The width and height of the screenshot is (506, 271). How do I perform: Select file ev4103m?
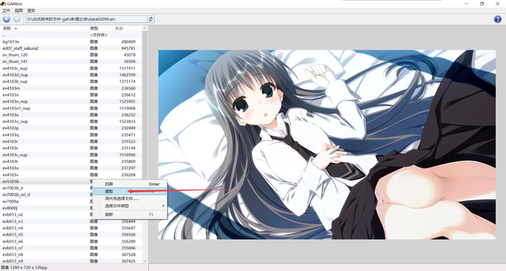71,88
